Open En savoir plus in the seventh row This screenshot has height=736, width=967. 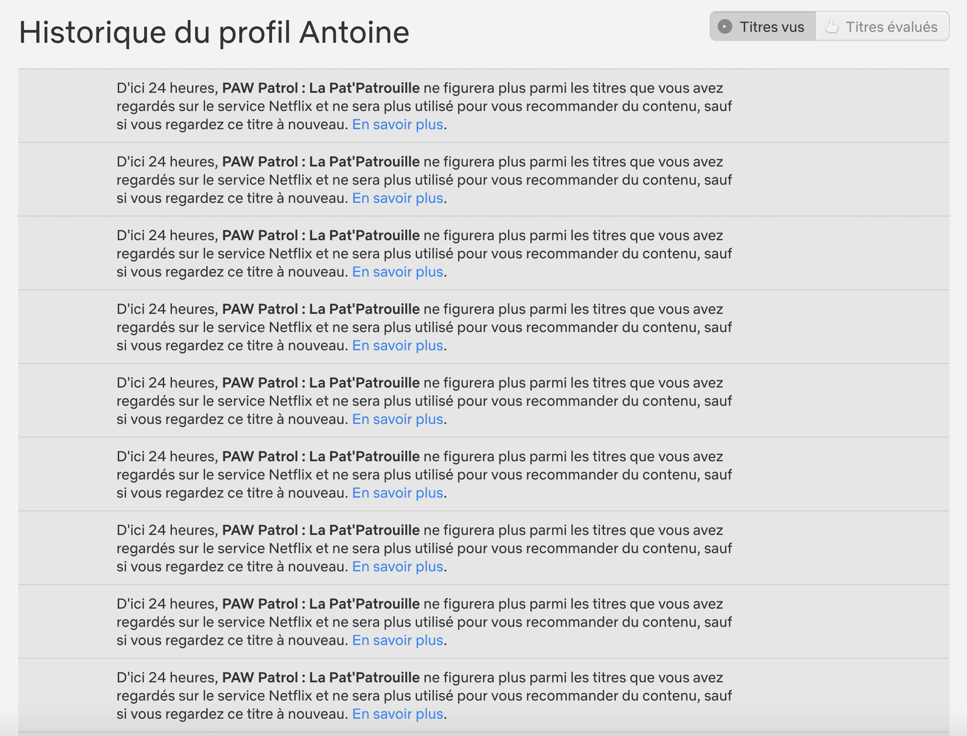[398, 566]
